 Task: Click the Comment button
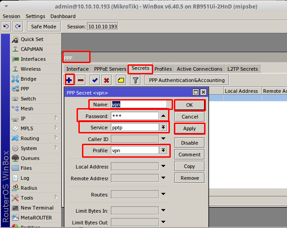pyautogui.click(x=189, y=155)
